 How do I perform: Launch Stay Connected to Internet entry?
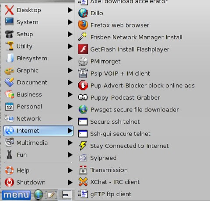tap(129, 146)
